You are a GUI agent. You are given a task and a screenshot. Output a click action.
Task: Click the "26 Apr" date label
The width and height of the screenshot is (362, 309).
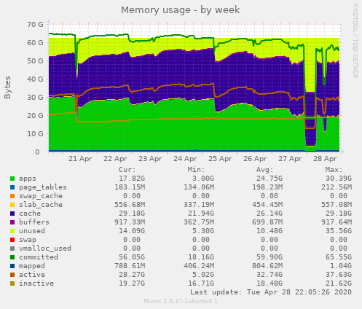(x=255, y=159)
